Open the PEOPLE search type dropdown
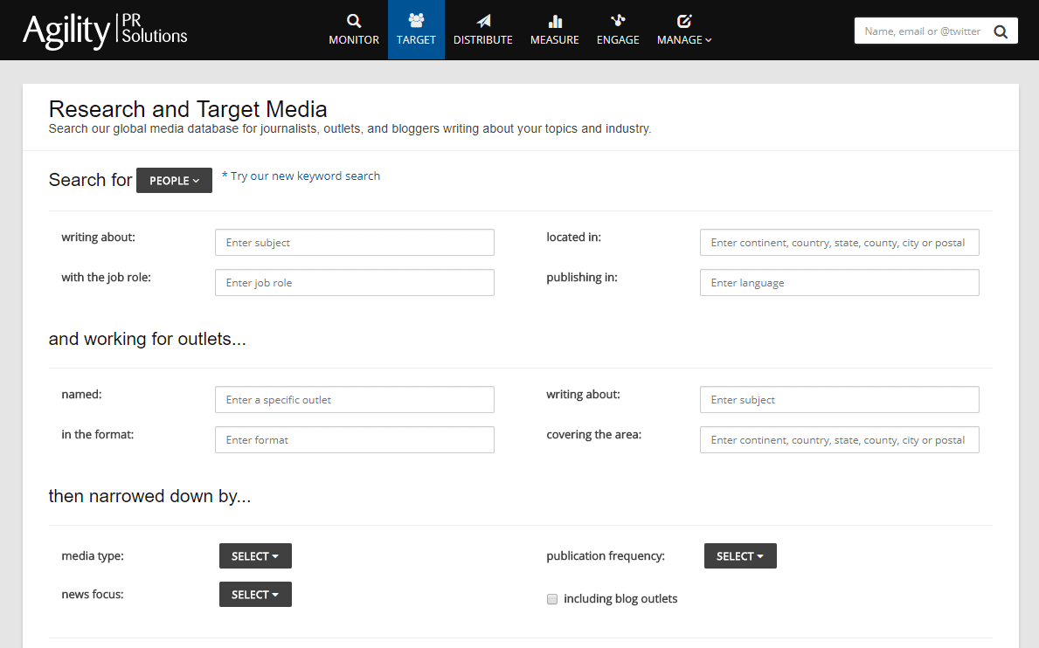Viewport: 1039px width, 648px height. (174, 180)
